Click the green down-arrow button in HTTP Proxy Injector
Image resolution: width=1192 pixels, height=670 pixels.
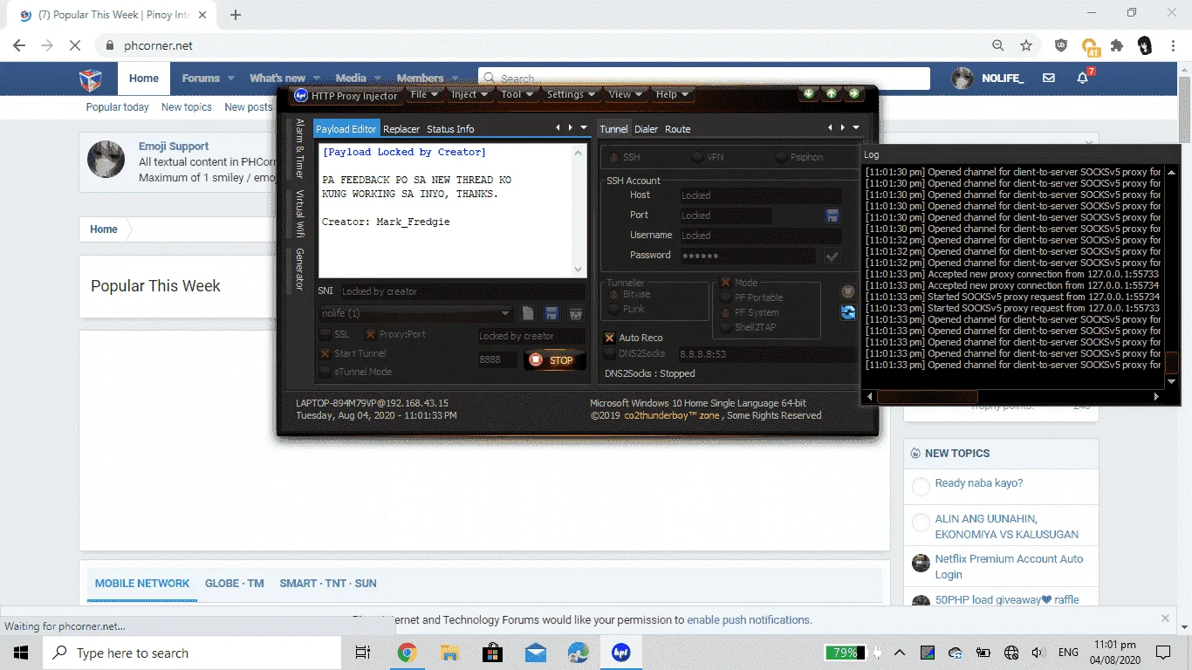(809, 93)
